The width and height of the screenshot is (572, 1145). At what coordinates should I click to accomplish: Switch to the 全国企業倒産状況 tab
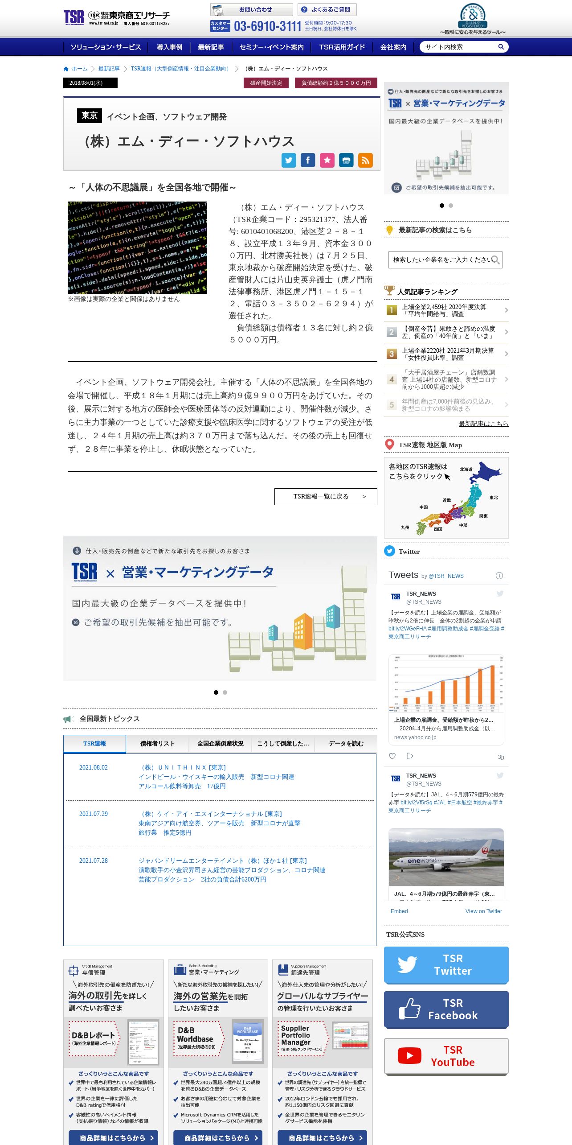pyautogui.click(x=220, y=744)
